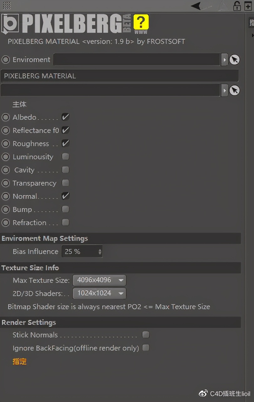Click the Enviroment texture picker arrow icon
The image size is (254, 402).
235,60
